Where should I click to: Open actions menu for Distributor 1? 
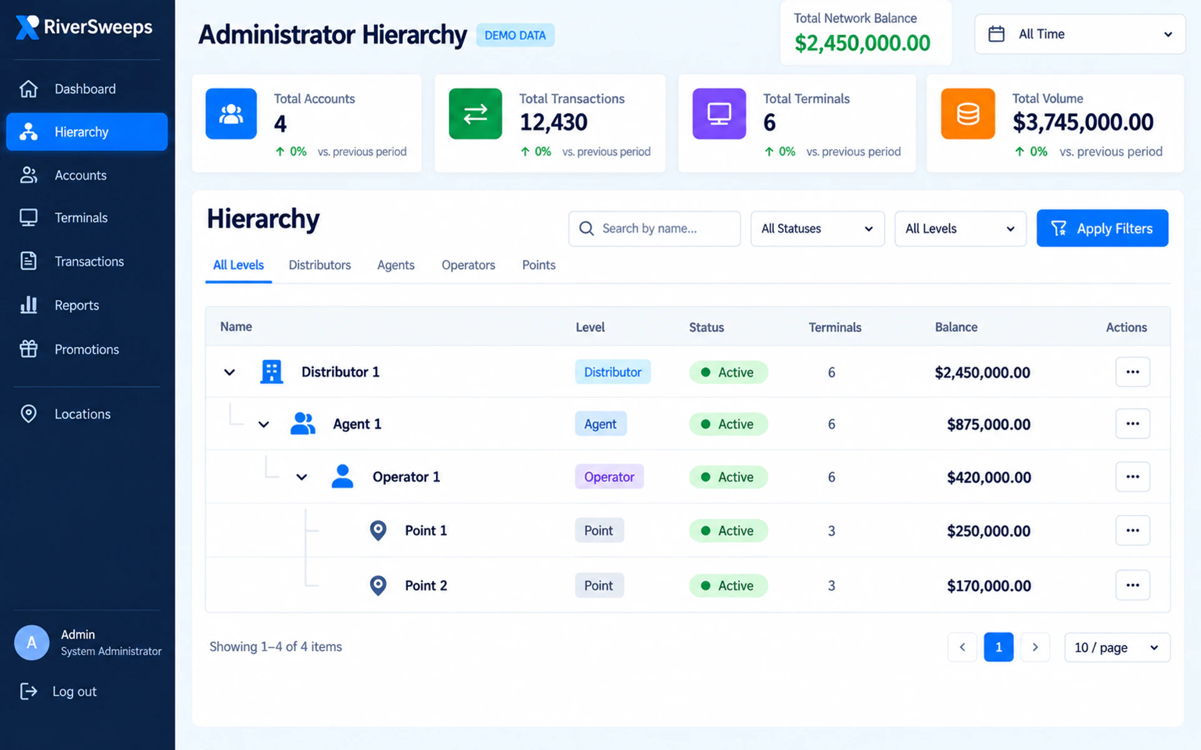1133,372
